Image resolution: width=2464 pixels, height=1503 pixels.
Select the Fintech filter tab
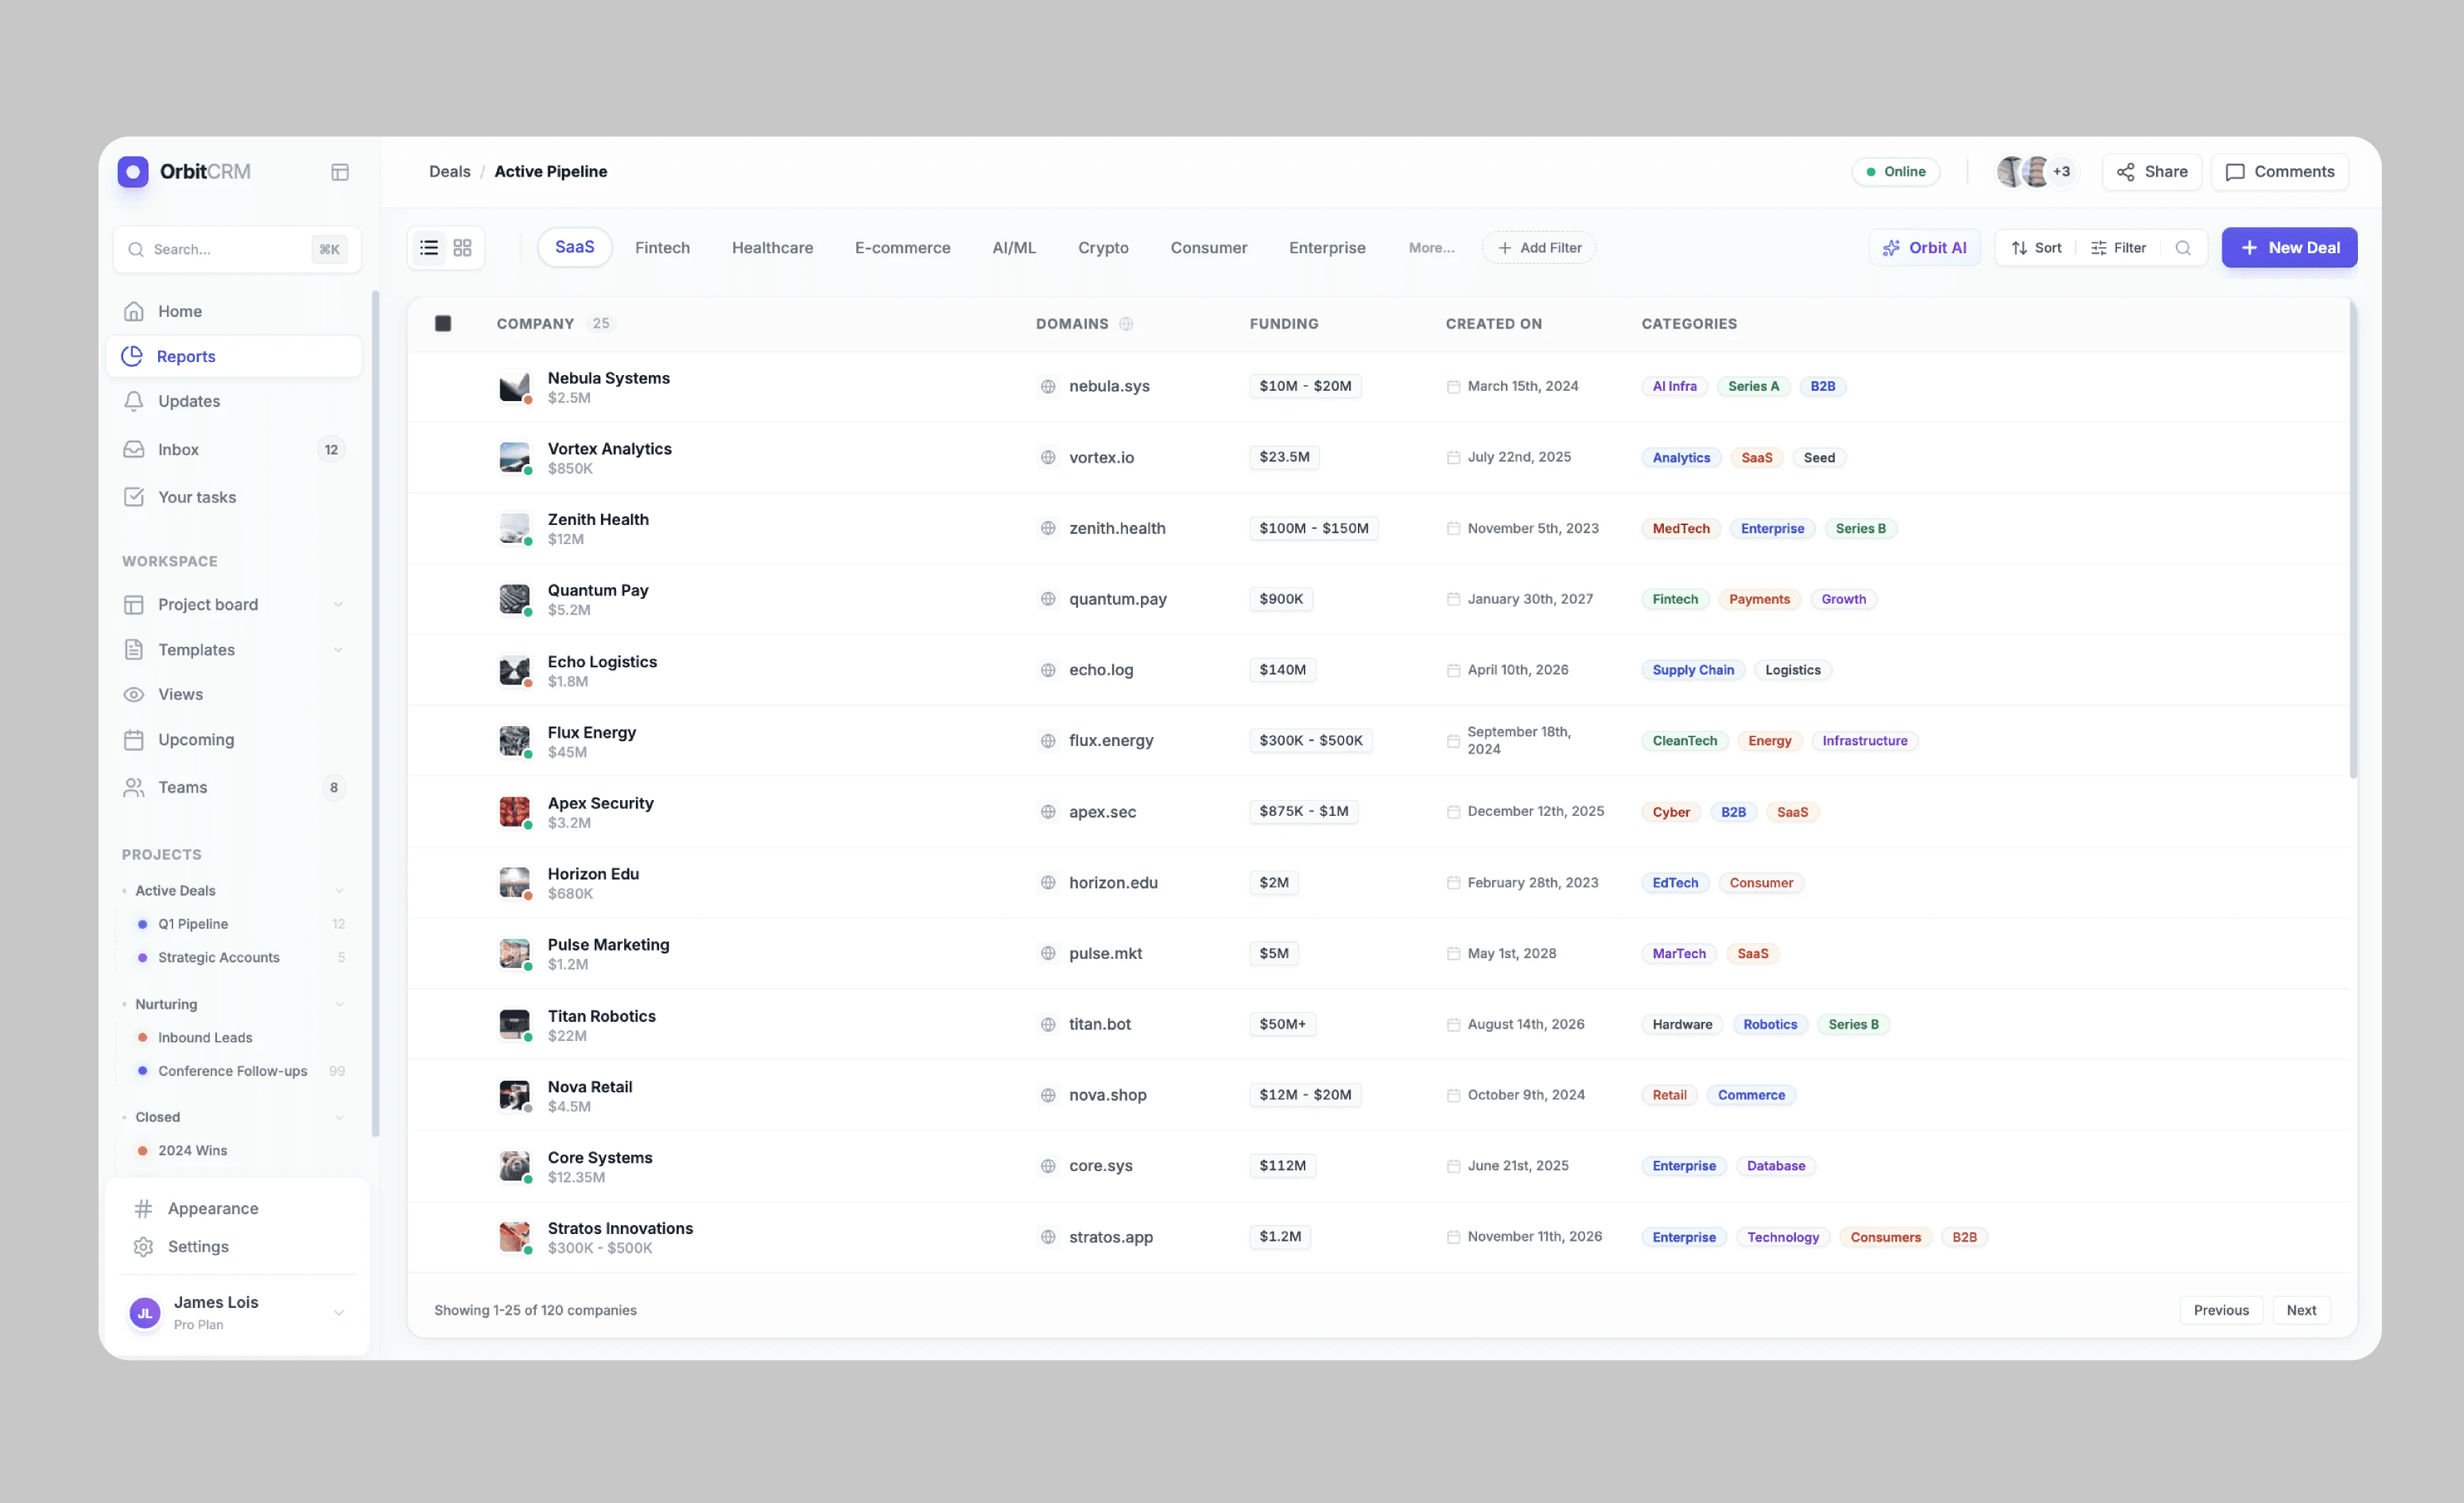click(x=662, y=248)
